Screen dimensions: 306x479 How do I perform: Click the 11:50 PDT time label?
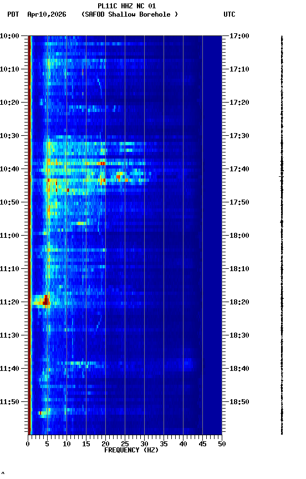click(9, 402)
